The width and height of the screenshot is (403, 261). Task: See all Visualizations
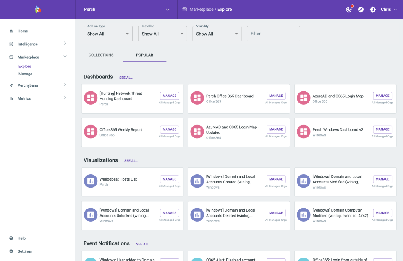131,161
